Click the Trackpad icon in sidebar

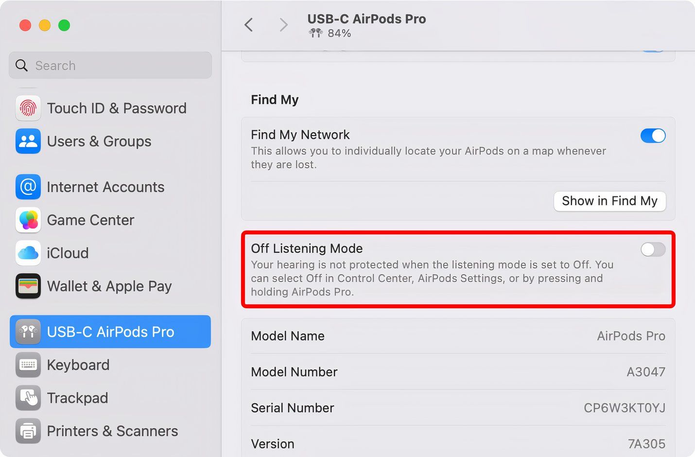28,398
